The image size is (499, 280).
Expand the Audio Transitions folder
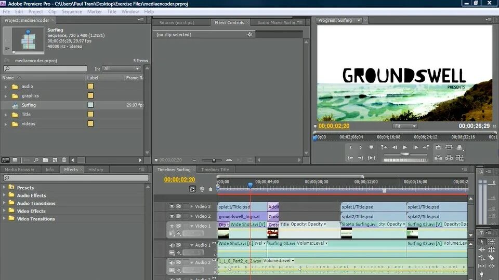coord(4,203)
